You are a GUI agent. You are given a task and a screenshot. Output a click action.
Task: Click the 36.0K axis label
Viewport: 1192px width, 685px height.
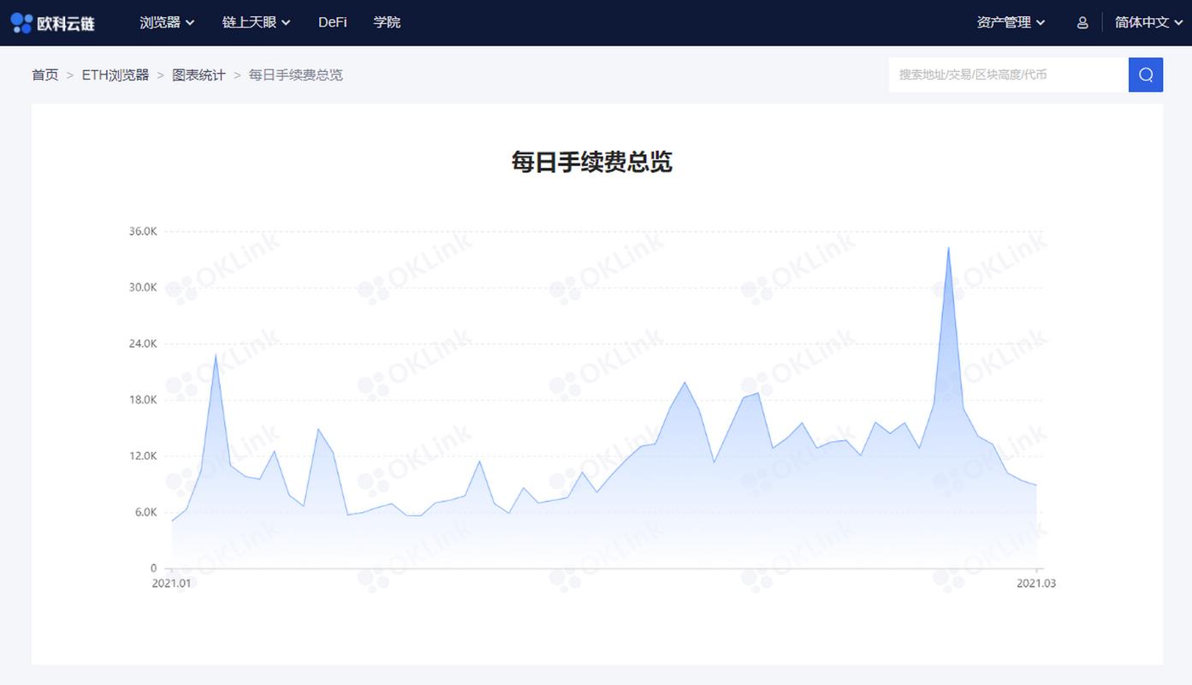point(143,231)
